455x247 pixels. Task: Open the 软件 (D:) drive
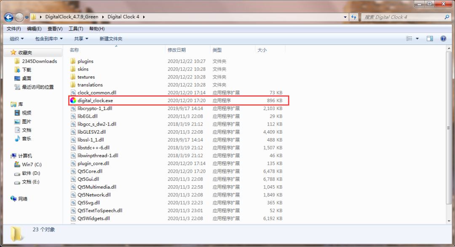31,173
